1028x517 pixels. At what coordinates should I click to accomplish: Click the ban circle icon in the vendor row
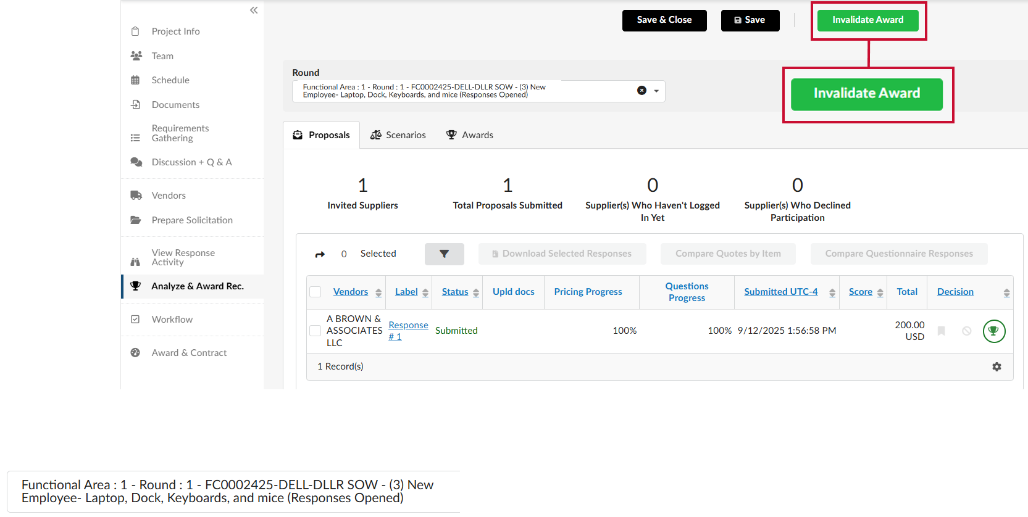click(967, 331)
